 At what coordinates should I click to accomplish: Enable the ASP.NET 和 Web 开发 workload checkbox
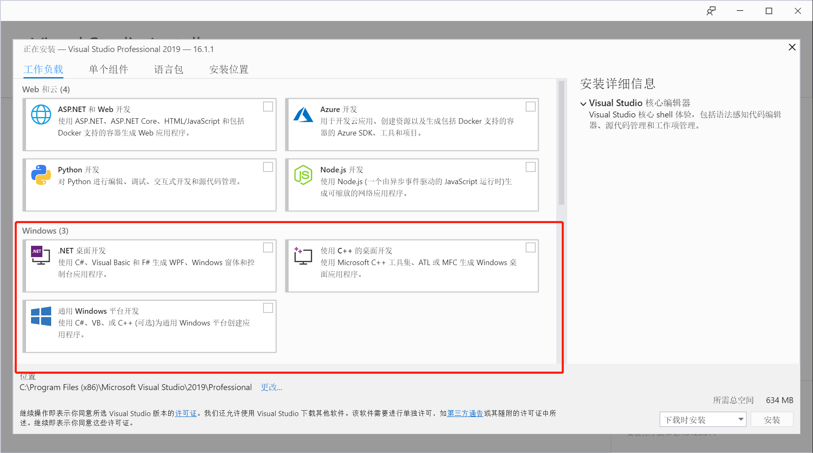coord(268,107)
